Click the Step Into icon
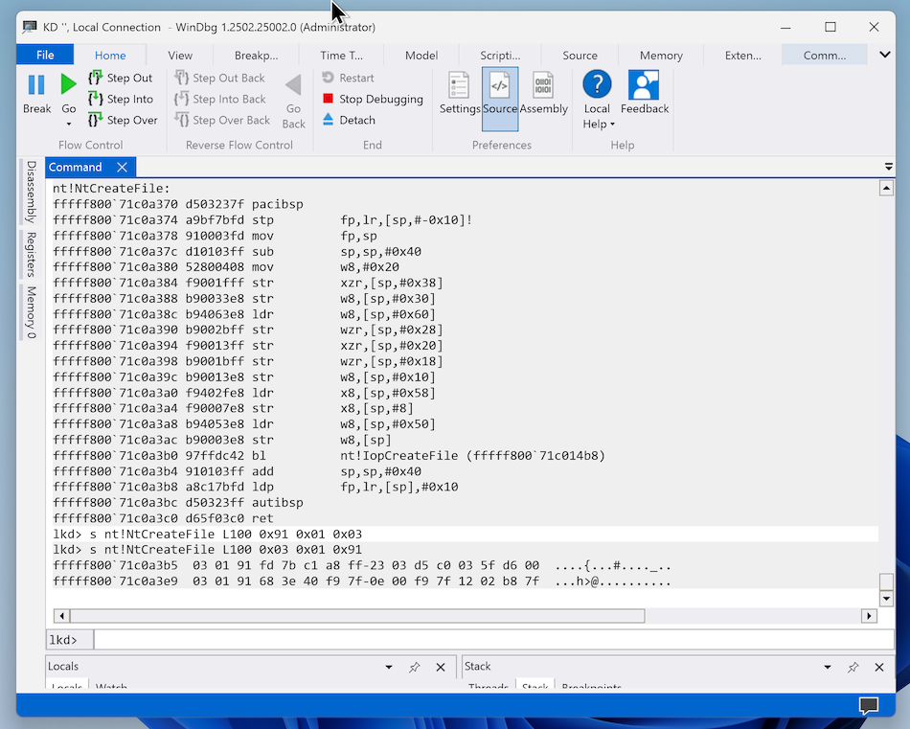Viewport: 910px width, 729px height. (96, 99)
